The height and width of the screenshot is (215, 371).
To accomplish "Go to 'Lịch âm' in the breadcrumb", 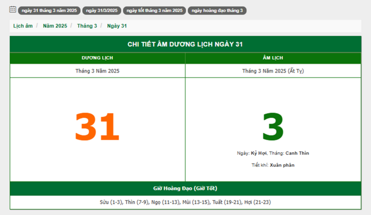I will (x=23, y=26).
